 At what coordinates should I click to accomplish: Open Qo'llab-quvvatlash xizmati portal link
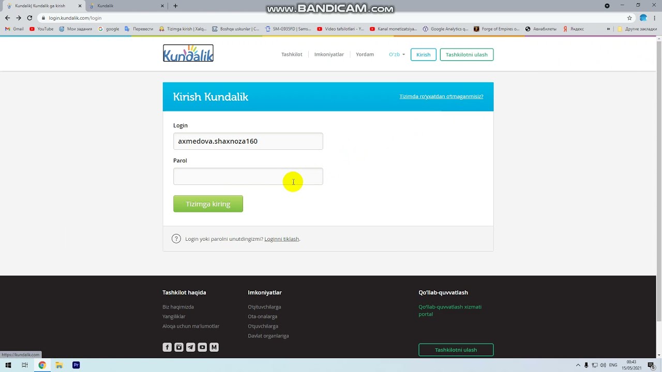pyautogui.click(x=450, y=310)
